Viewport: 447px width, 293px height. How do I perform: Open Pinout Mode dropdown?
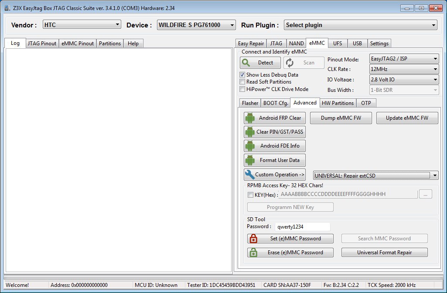point(404,59)
